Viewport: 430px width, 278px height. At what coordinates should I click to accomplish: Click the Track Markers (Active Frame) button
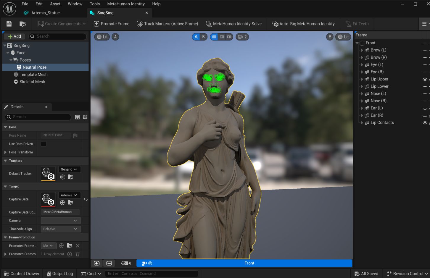[x=168, y=24]
